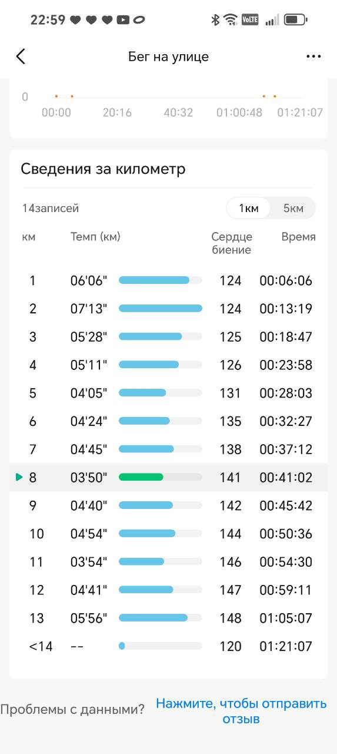Tap the Время column header
The height and width of the screenshot is (754, 337).
[x=298, y=237]
